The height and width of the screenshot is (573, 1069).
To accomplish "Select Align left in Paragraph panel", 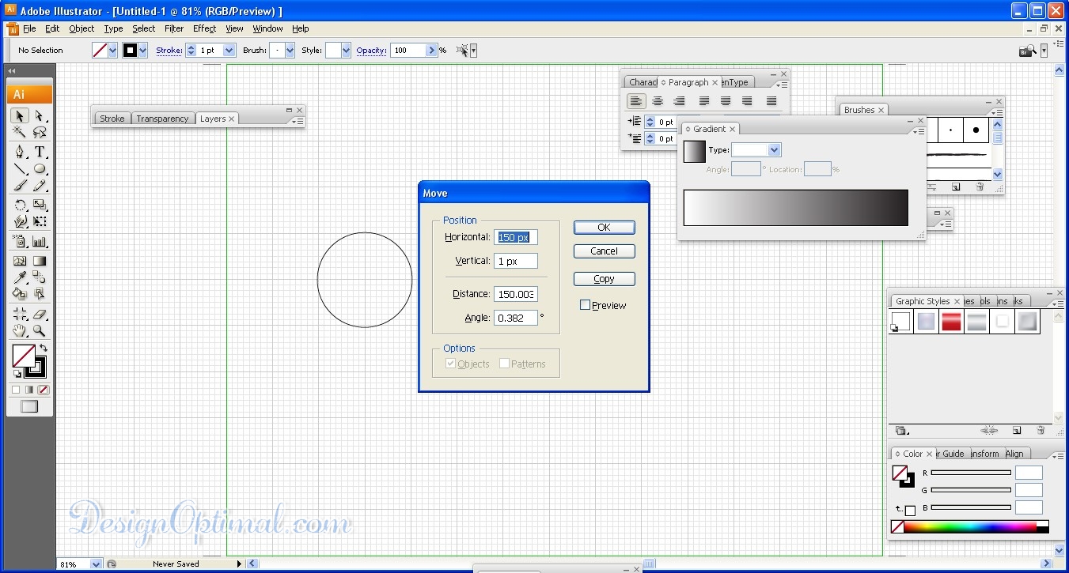I will click(636, 101).
